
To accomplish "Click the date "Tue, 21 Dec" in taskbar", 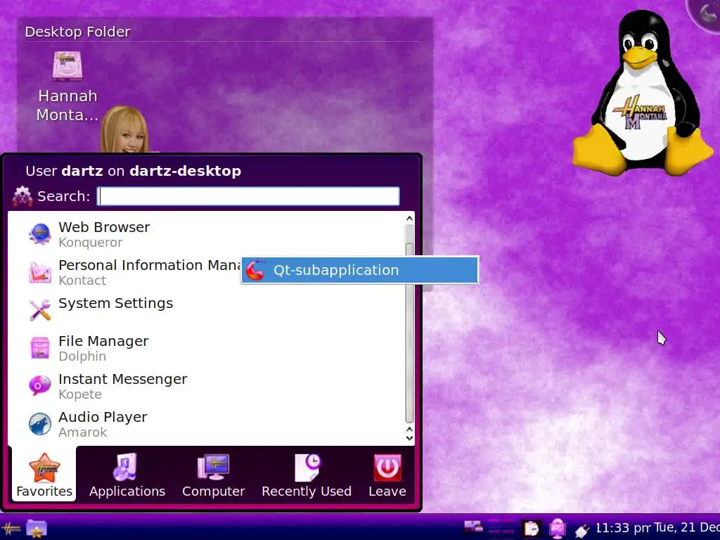I will (x=687, y=527).
